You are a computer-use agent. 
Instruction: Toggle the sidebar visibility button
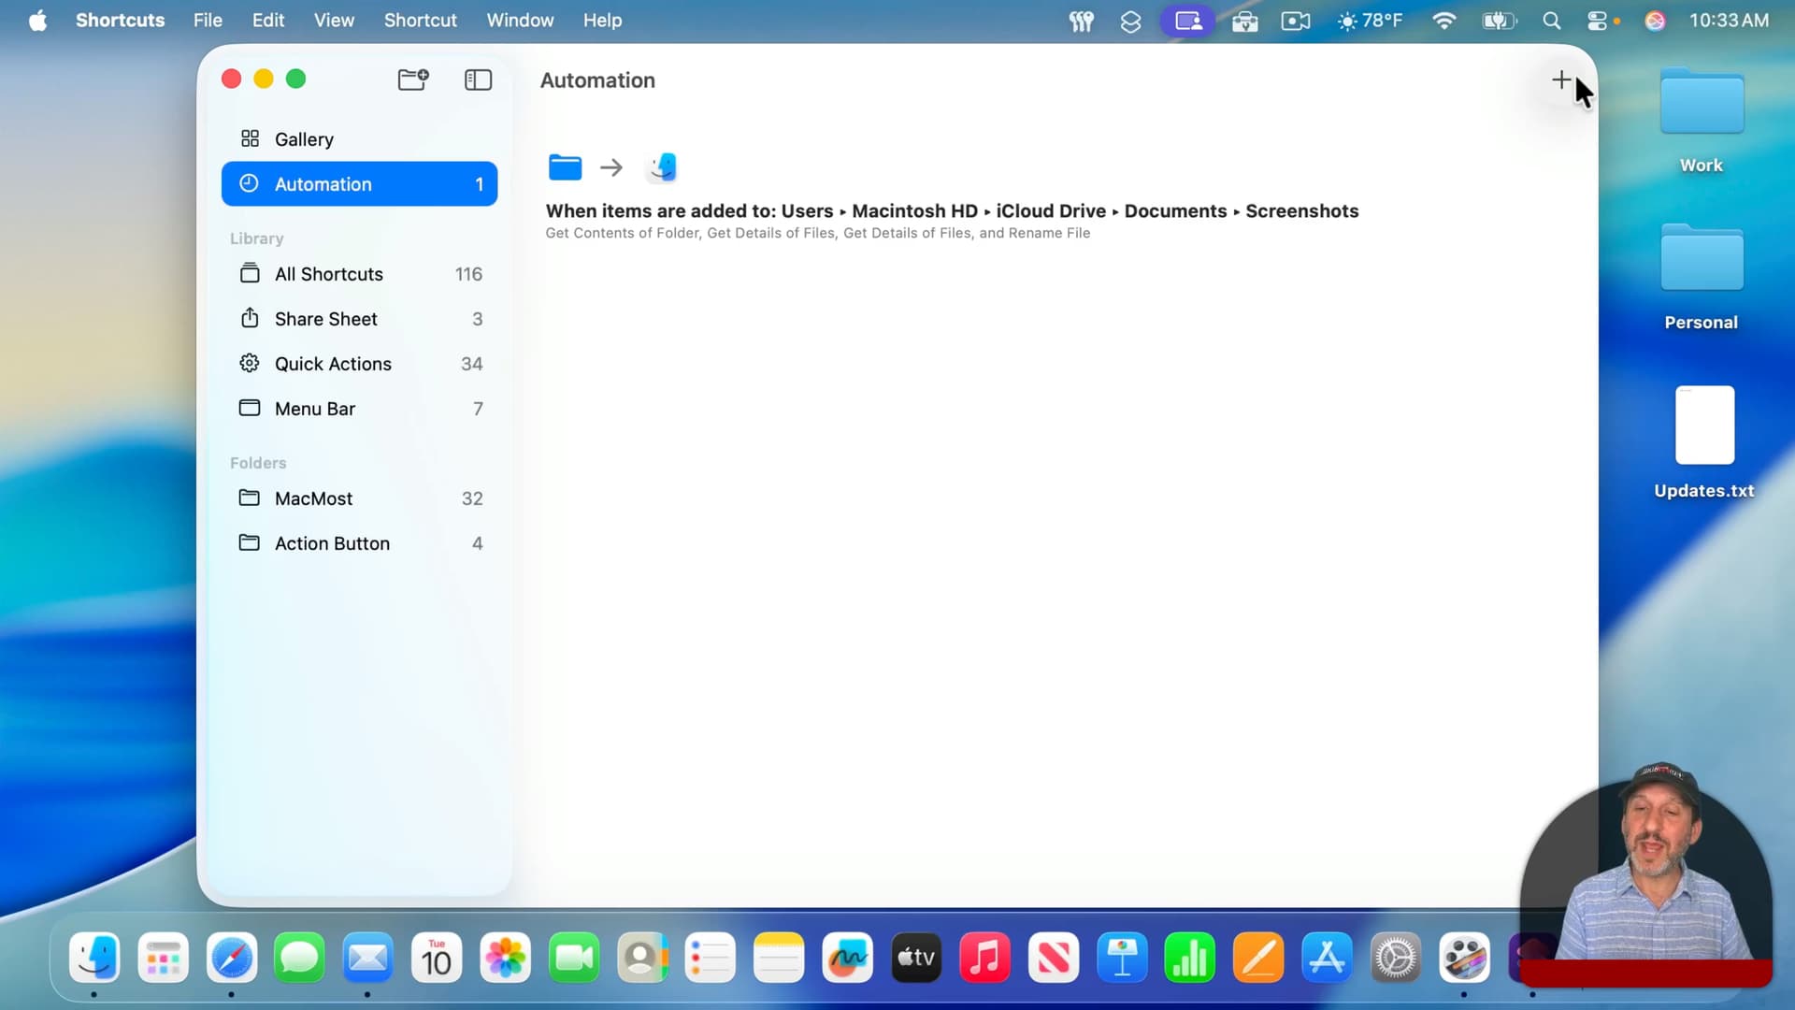[x=478, y=79]
